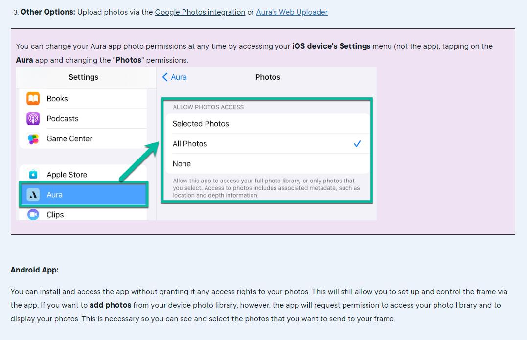Click the Aura app icon
527x340 pixels.
click(33, 195)
